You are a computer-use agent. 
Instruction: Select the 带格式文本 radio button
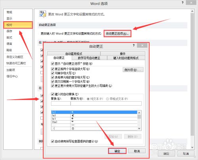tap(107, 99)
